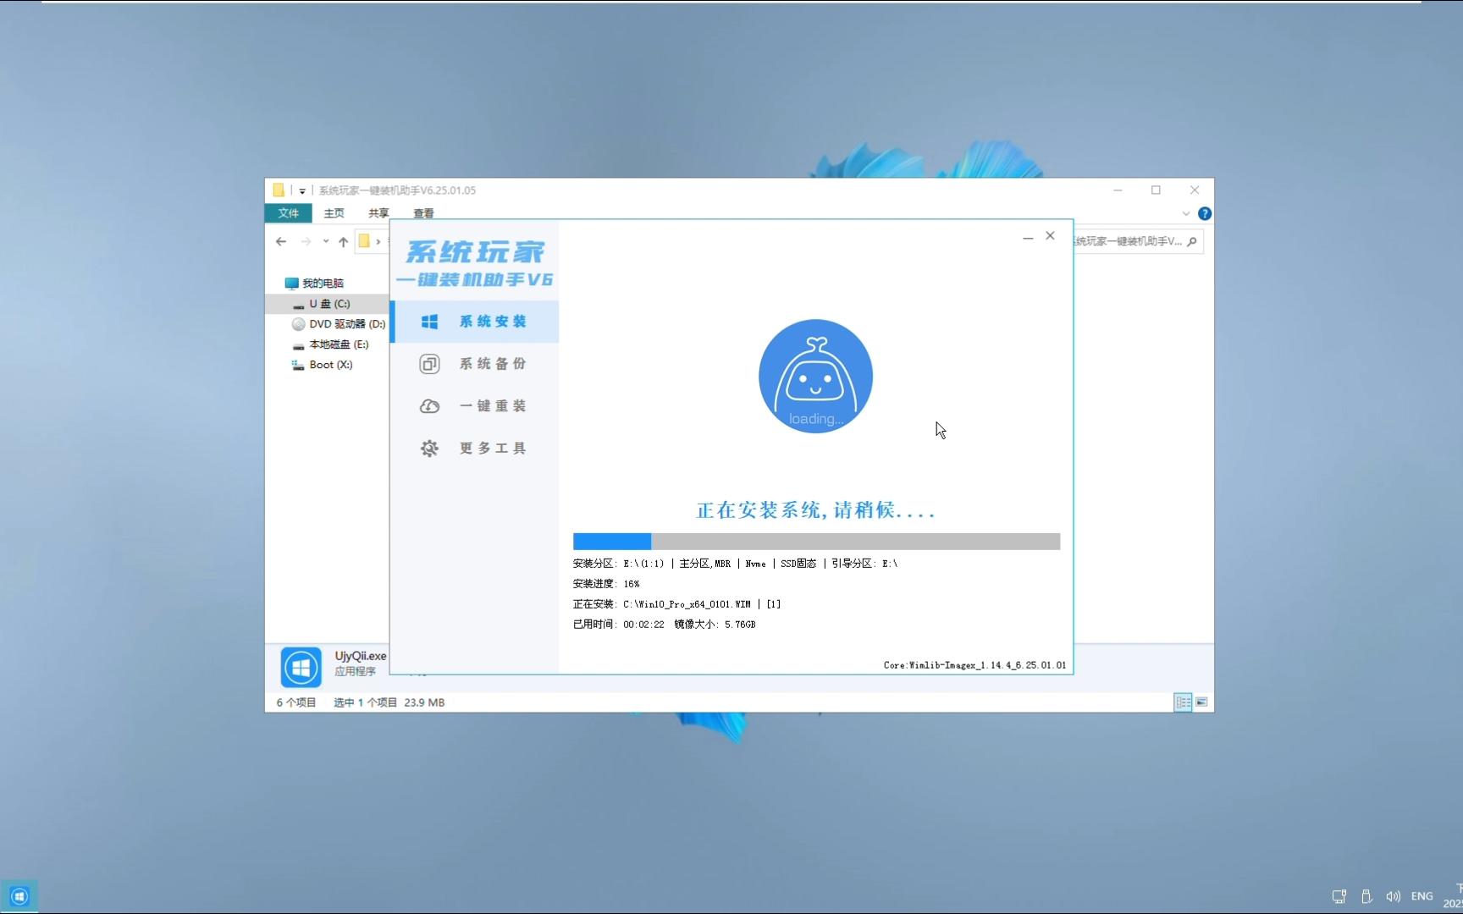Select the 更多工具 sidebar tab
1463x914 pixels.
coord(474,449)
